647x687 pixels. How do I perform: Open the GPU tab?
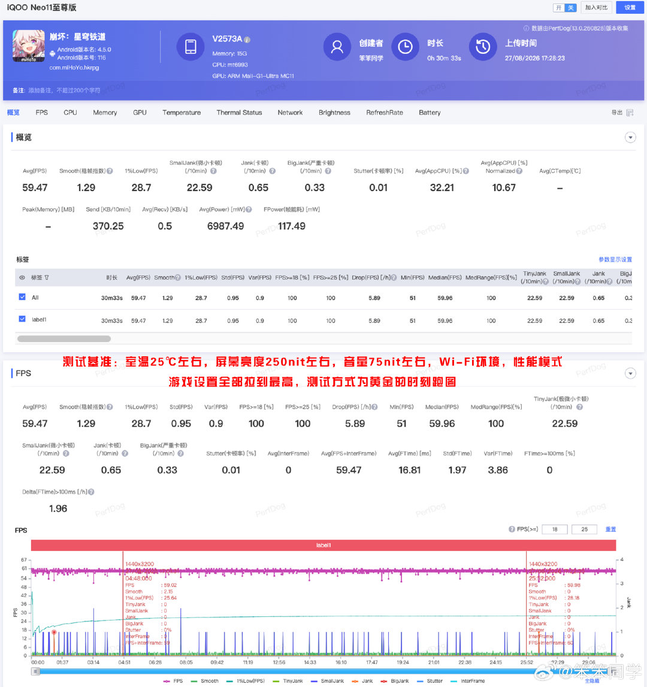[140, 113]
